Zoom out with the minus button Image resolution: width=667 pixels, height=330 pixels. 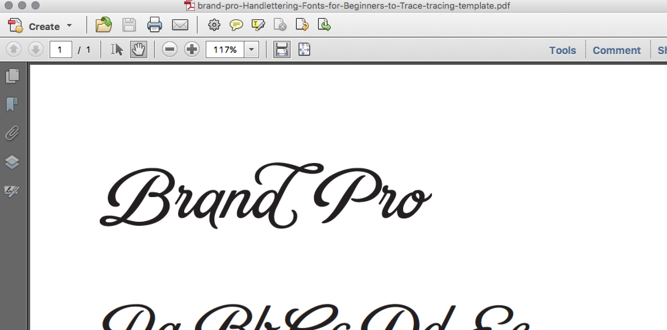[x=170, y=49]
